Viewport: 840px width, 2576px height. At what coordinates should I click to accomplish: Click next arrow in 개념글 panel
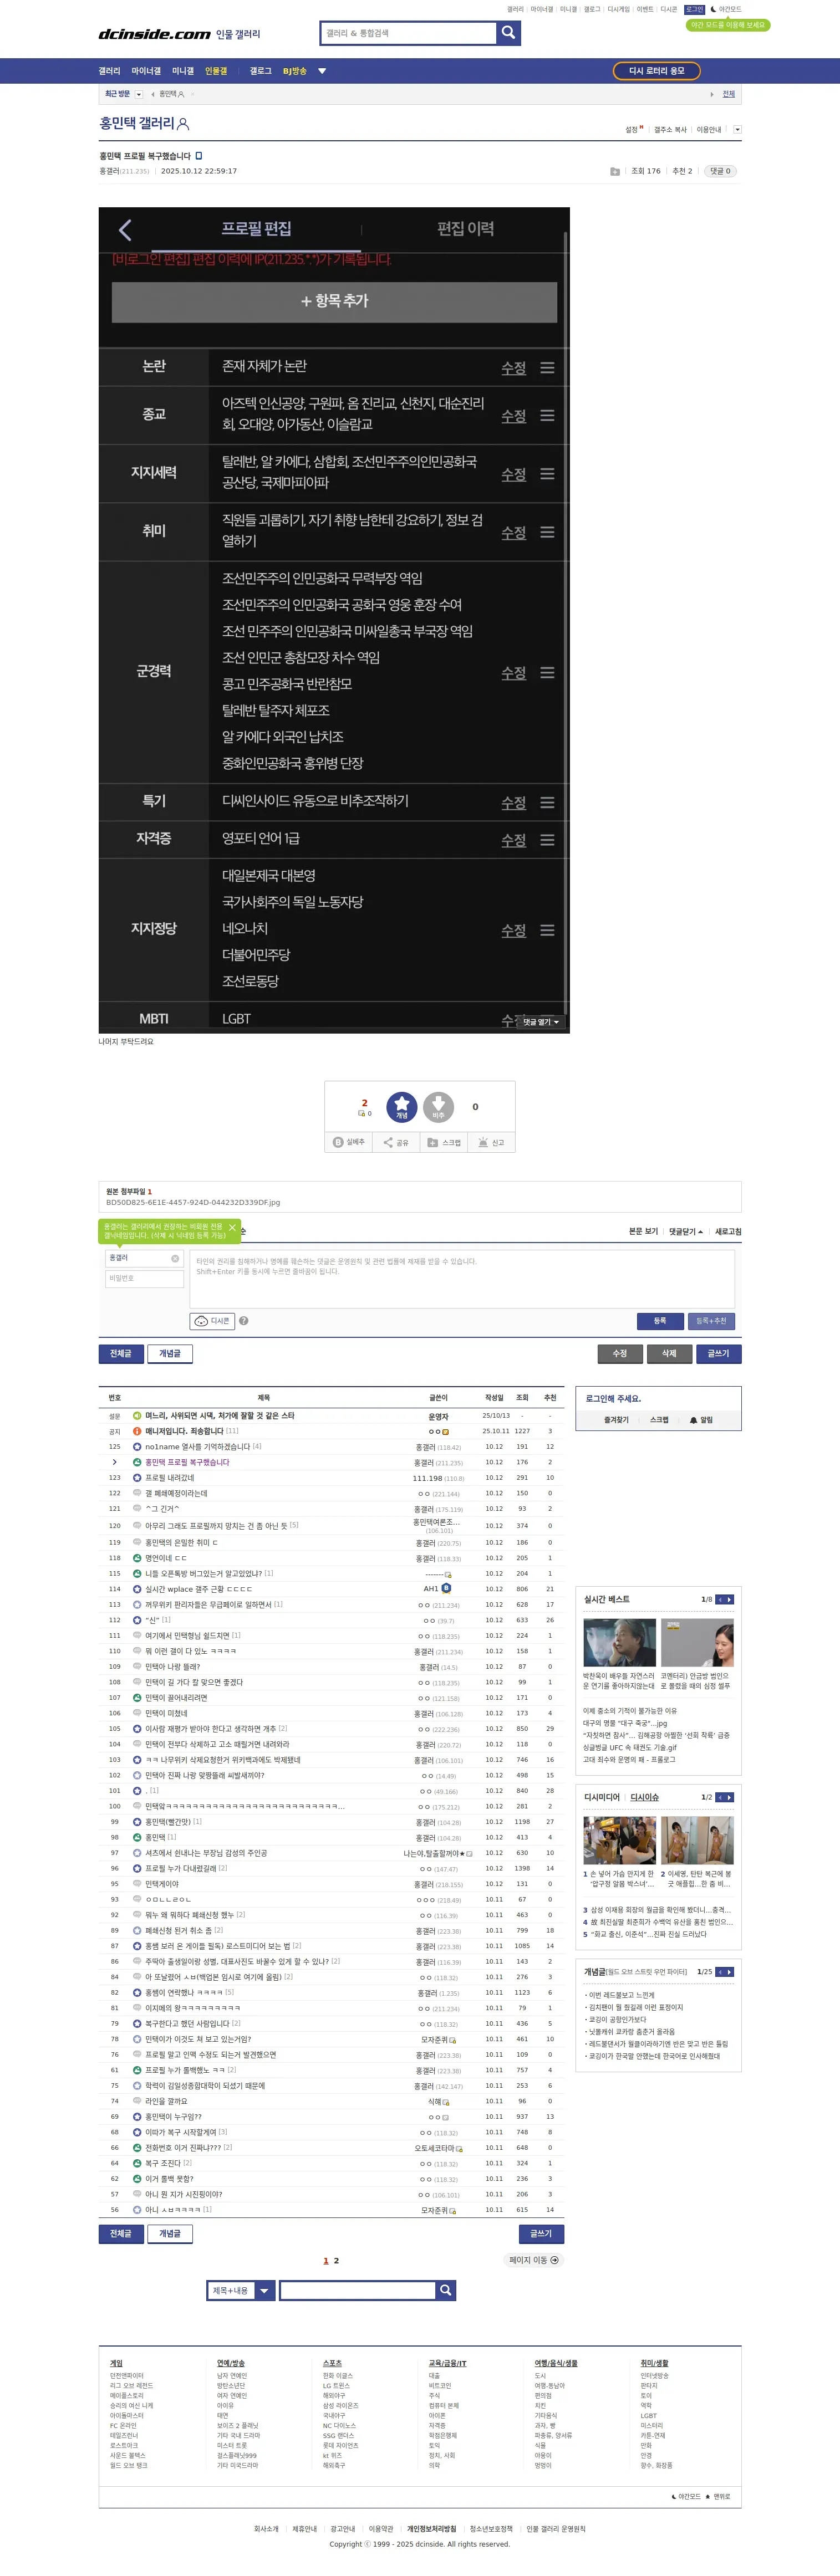pyautogui.click(x=730, y=1972)
